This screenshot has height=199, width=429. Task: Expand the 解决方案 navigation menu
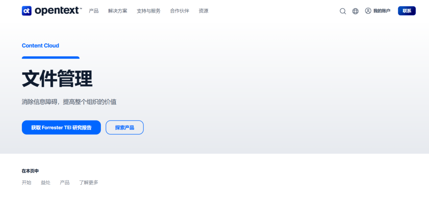(x=118, y=11)
